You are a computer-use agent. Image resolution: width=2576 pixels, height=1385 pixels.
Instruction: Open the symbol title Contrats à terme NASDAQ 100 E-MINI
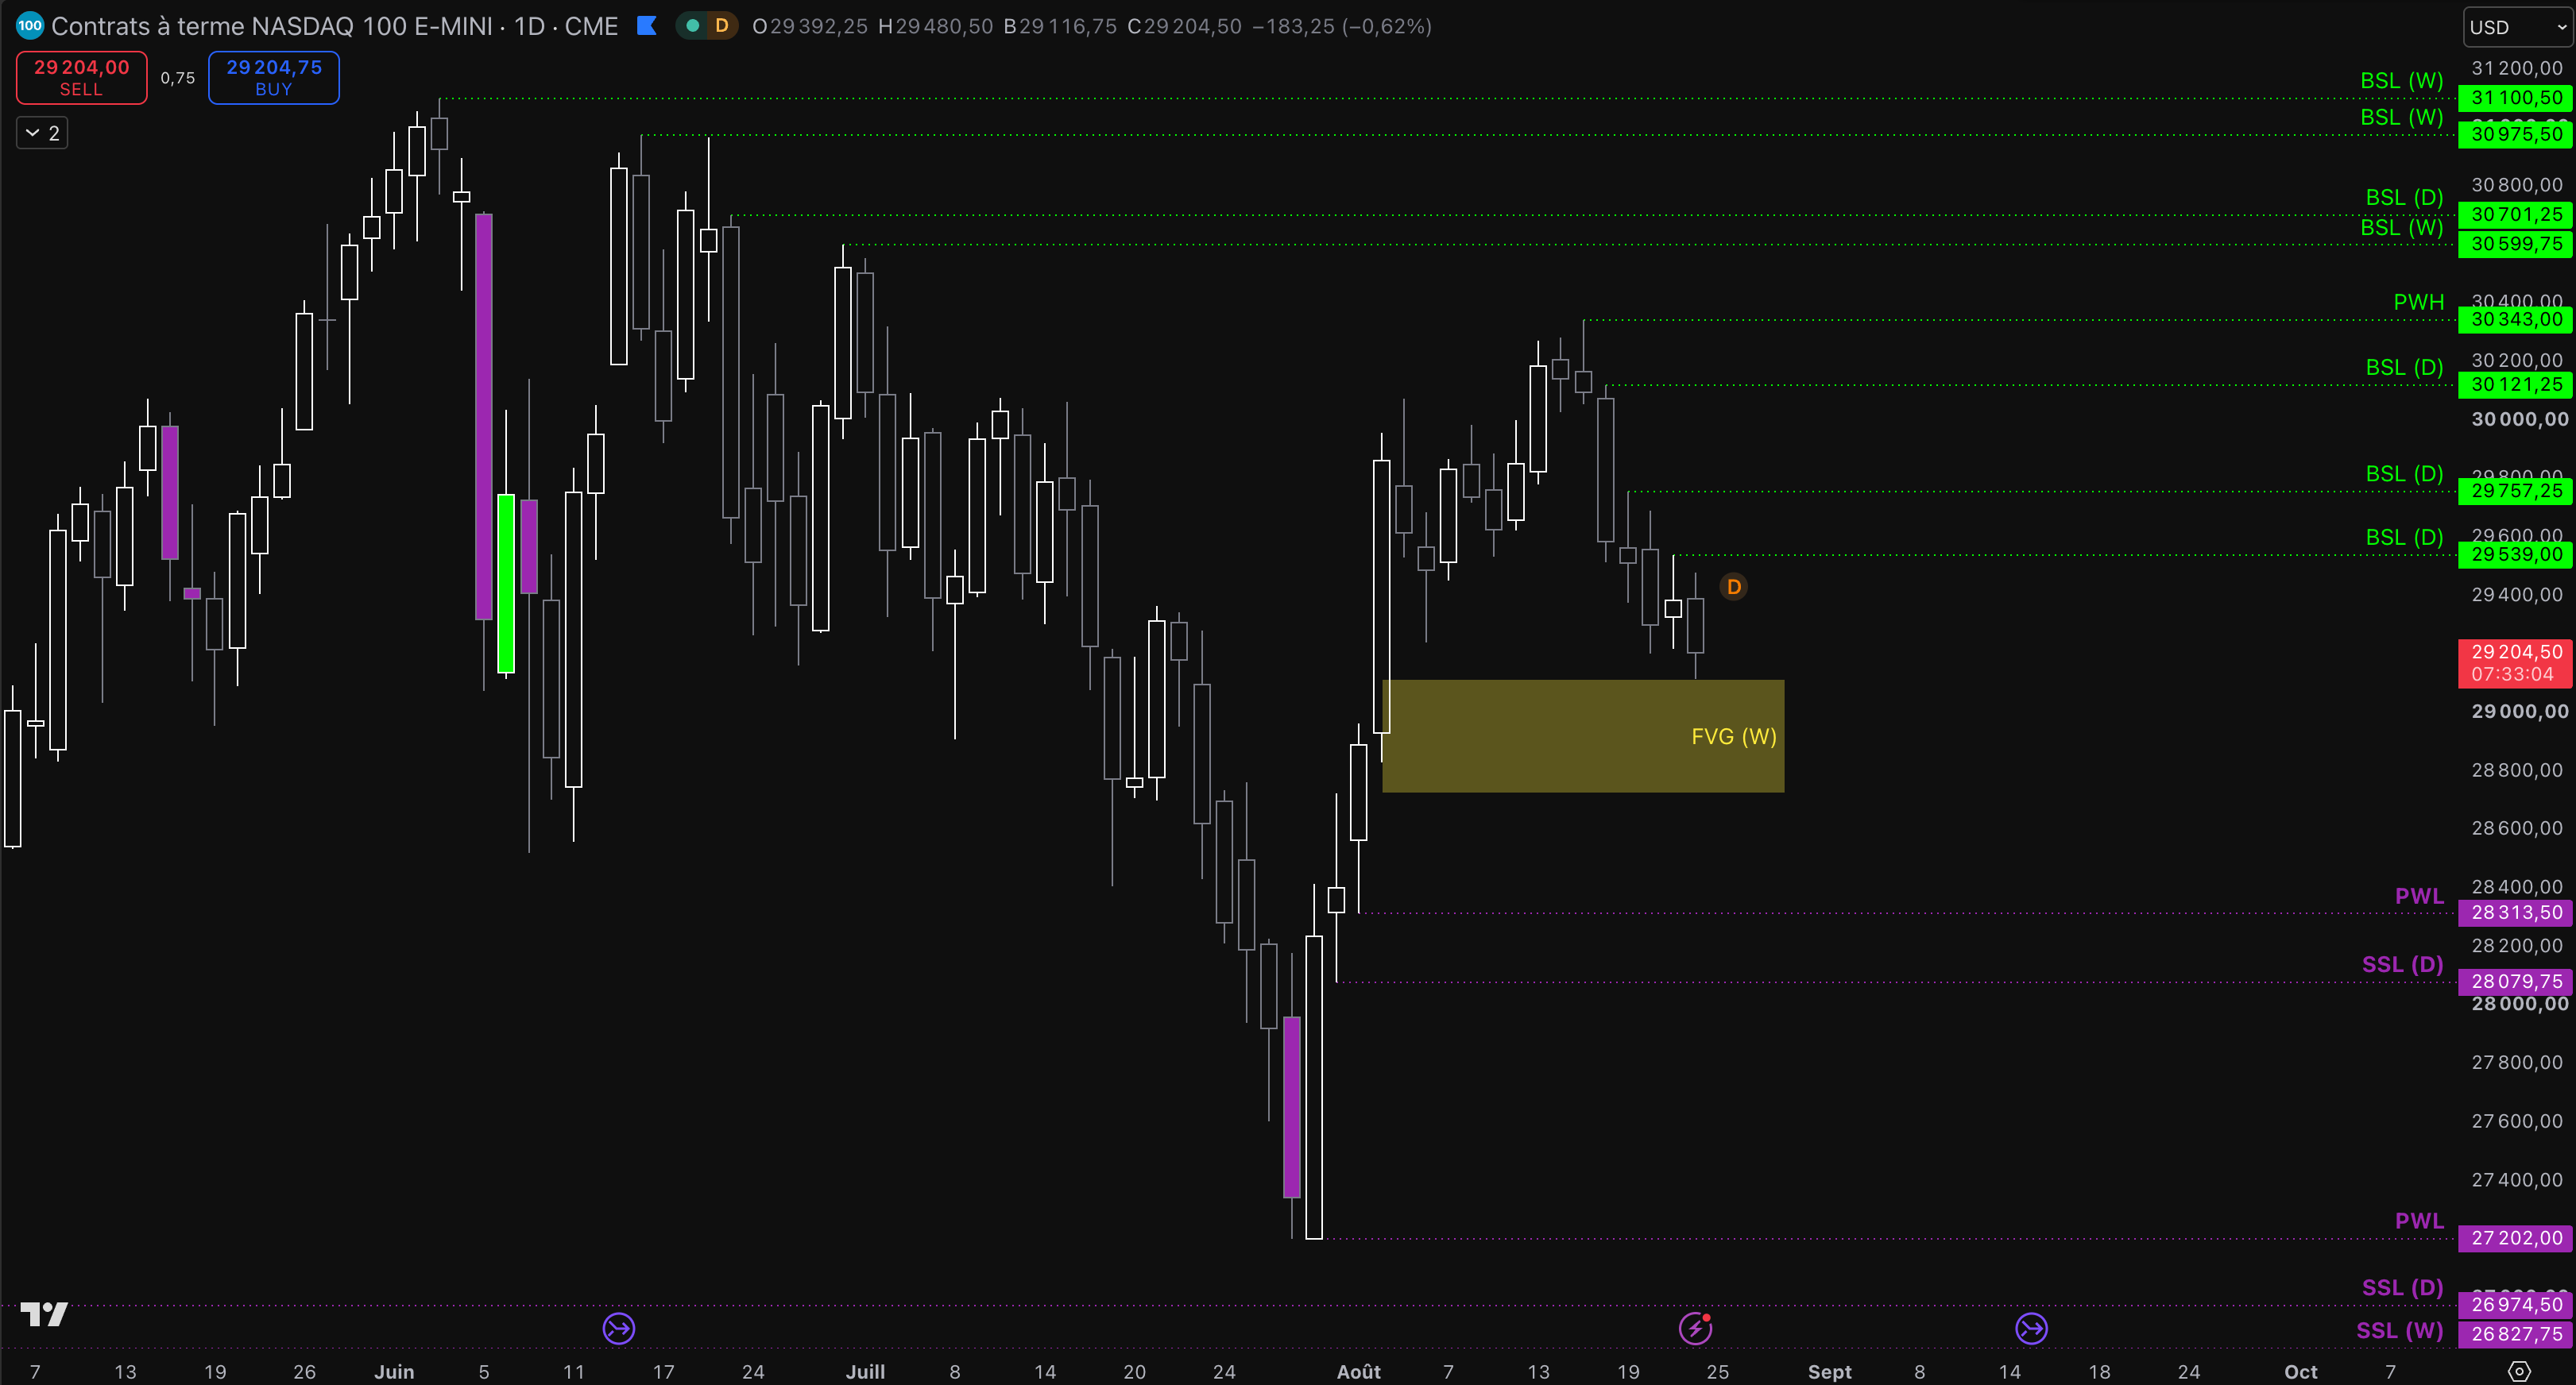pos(335,26)
